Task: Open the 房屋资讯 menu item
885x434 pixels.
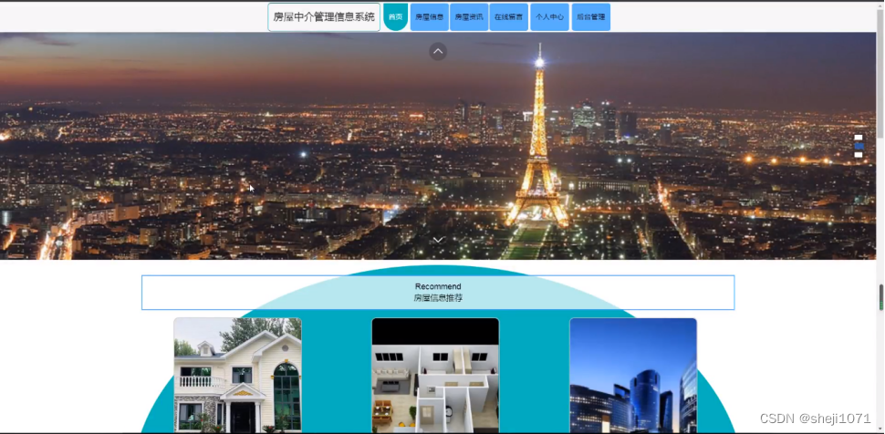Action: click(469, 17)
